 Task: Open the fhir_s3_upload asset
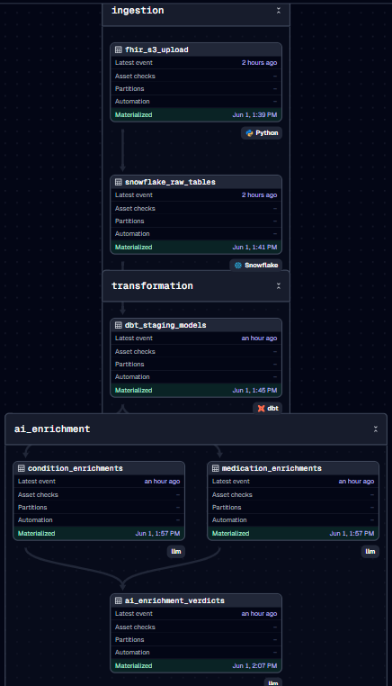point(156,50)
